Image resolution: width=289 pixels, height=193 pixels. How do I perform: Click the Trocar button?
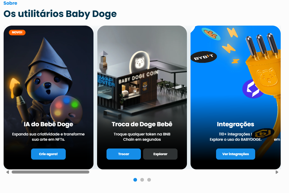[x=124, y=154]
